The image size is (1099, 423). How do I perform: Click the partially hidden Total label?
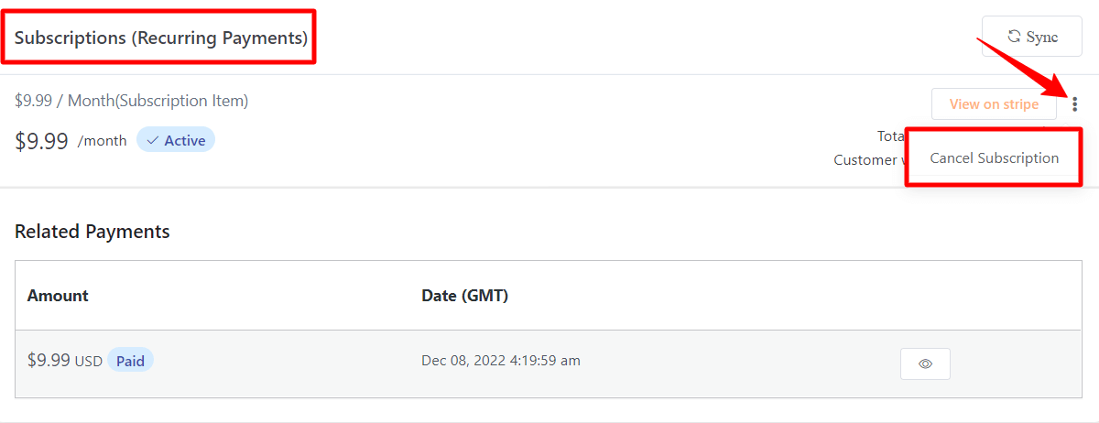(x=891, y=136)
